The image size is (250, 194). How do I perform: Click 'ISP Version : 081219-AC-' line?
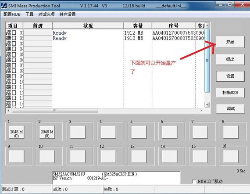80,178
